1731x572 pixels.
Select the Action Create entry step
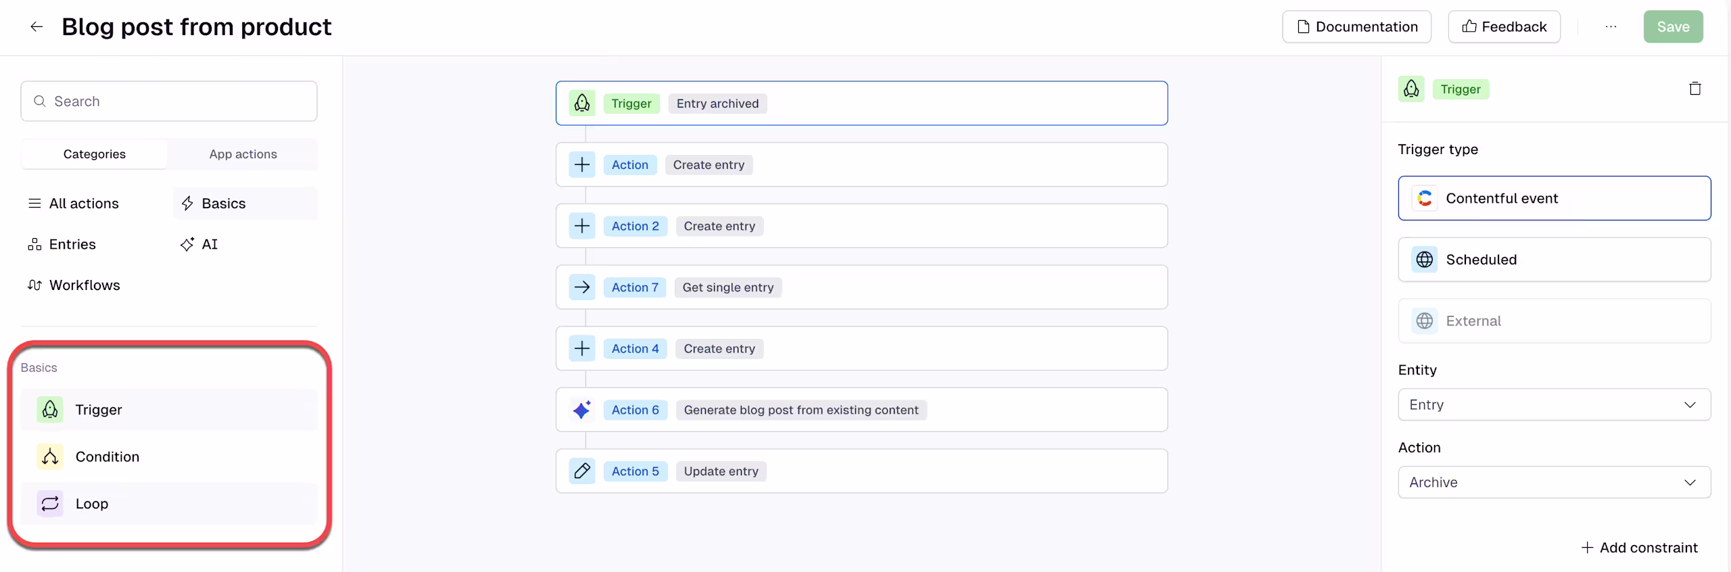(x=861, y=165)
